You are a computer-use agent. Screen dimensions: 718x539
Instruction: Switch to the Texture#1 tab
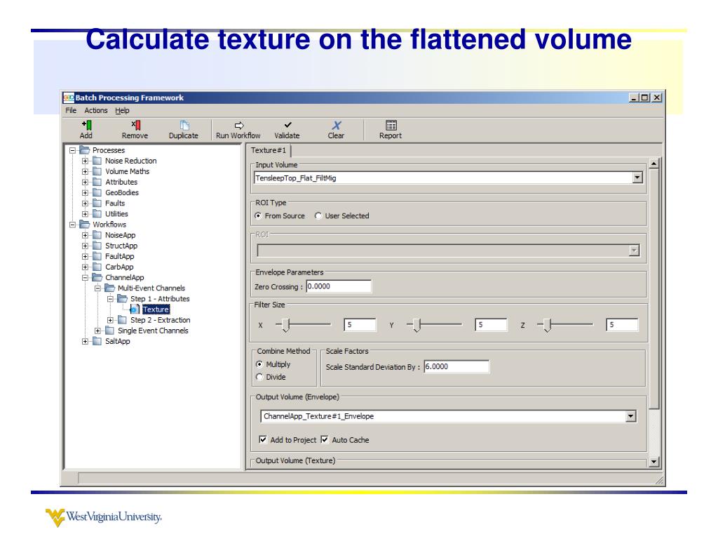269,150
